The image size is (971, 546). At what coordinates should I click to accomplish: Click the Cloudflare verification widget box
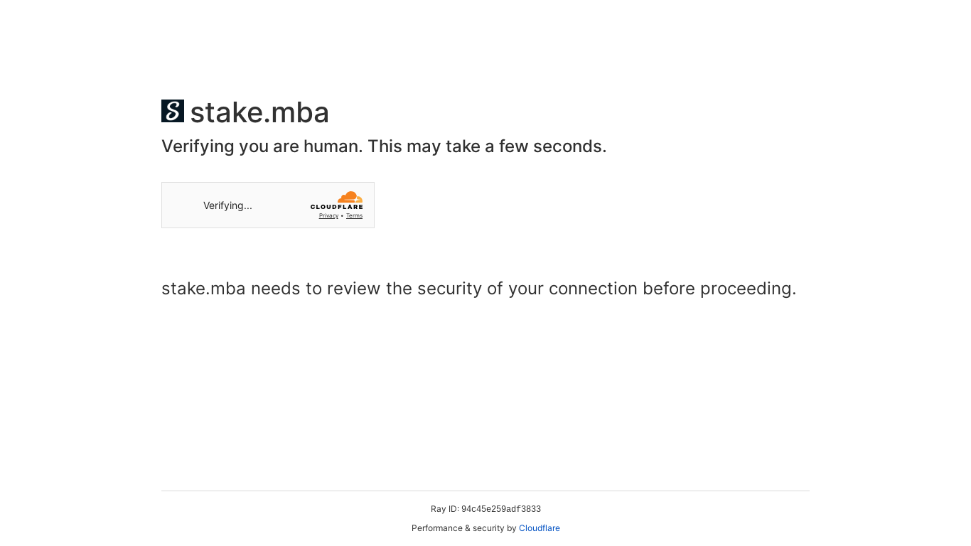tap(268, 205)
